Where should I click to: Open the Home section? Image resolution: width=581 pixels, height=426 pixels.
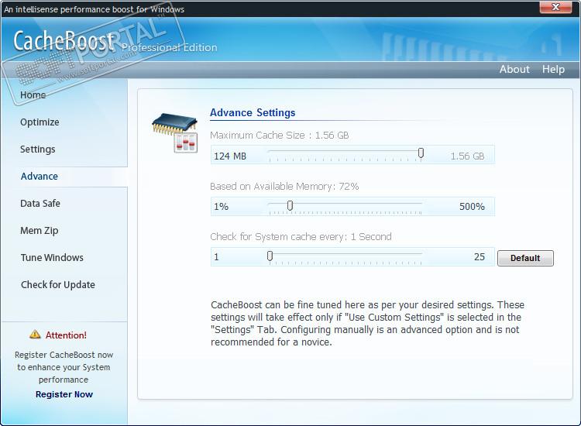[x=33, y=94]
